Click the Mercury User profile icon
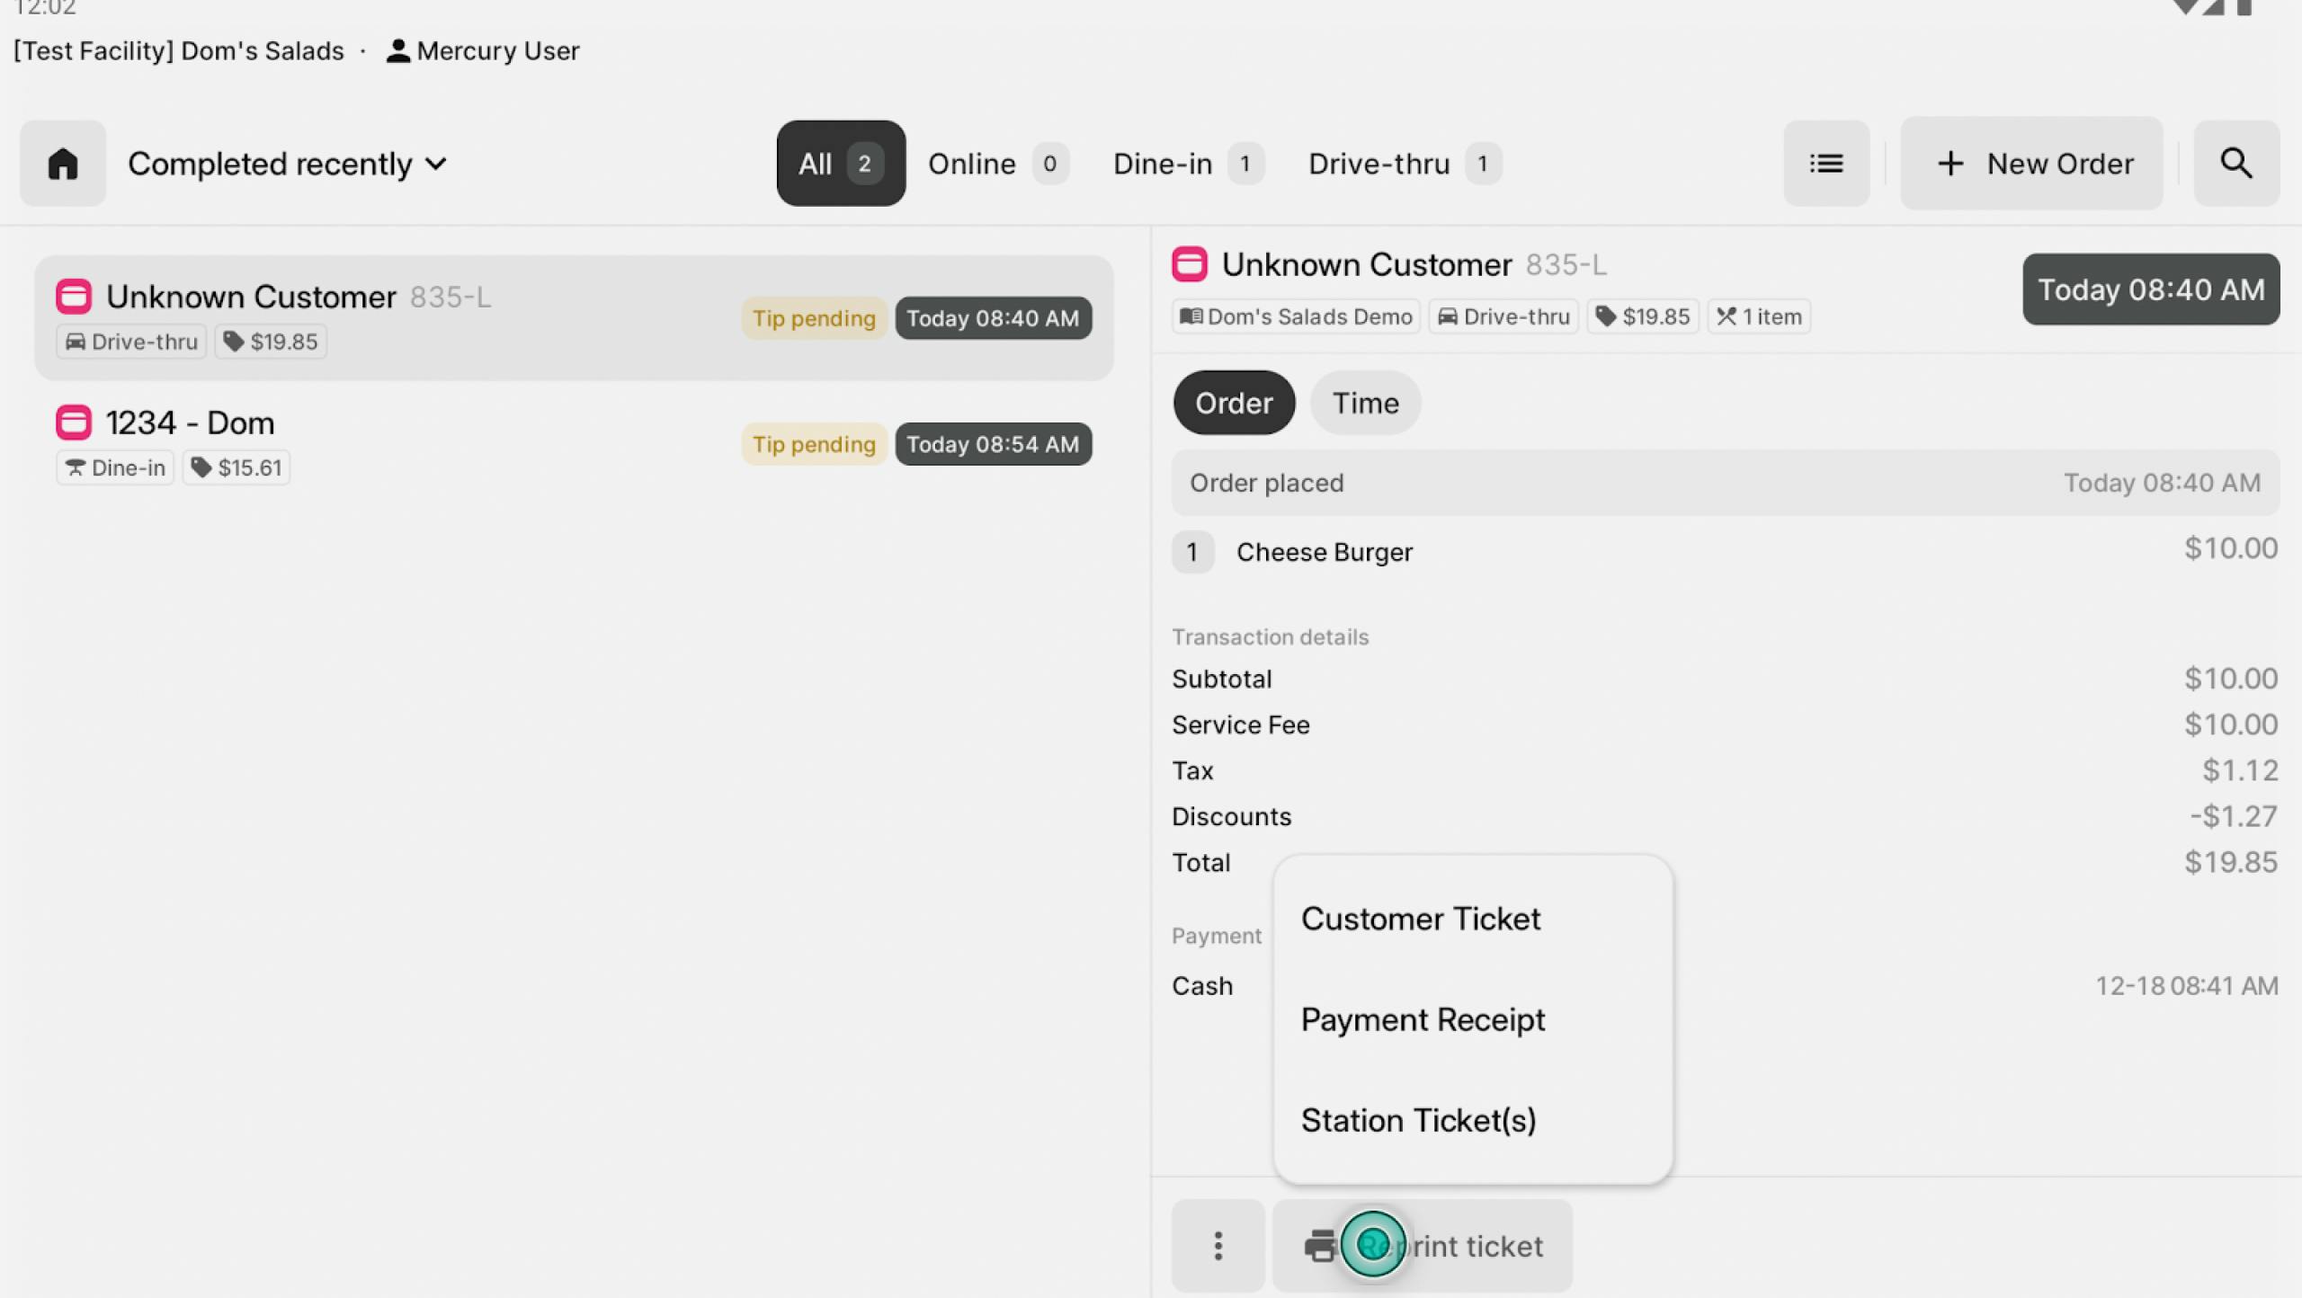Viewport: 2302px width, 1298px height. (x=397, y=51)
